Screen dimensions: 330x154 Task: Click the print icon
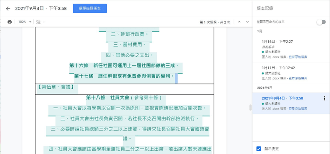click(x=10, y=22)
